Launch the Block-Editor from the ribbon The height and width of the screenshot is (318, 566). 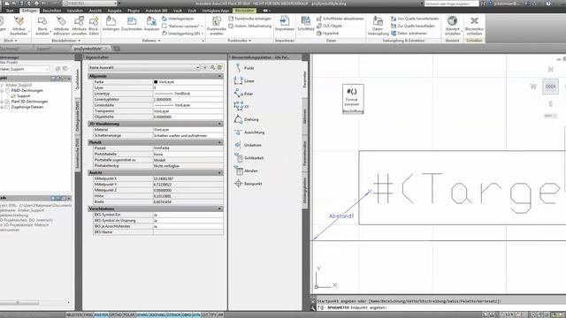94,26
